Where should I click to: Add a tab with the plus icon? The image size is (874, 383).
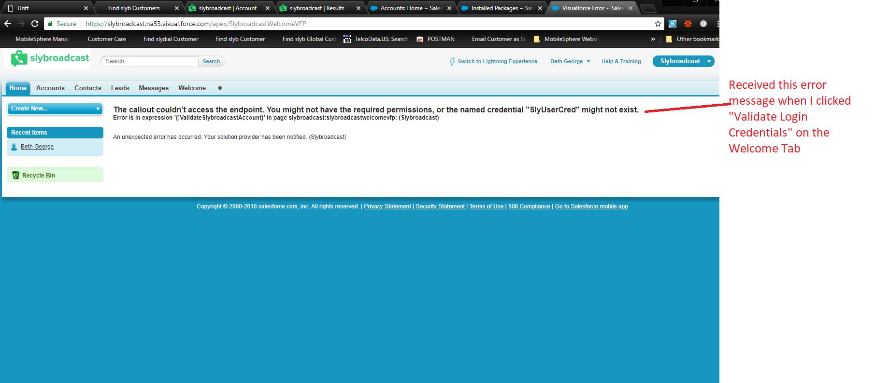pyautogui.click(x=220, y=88)
